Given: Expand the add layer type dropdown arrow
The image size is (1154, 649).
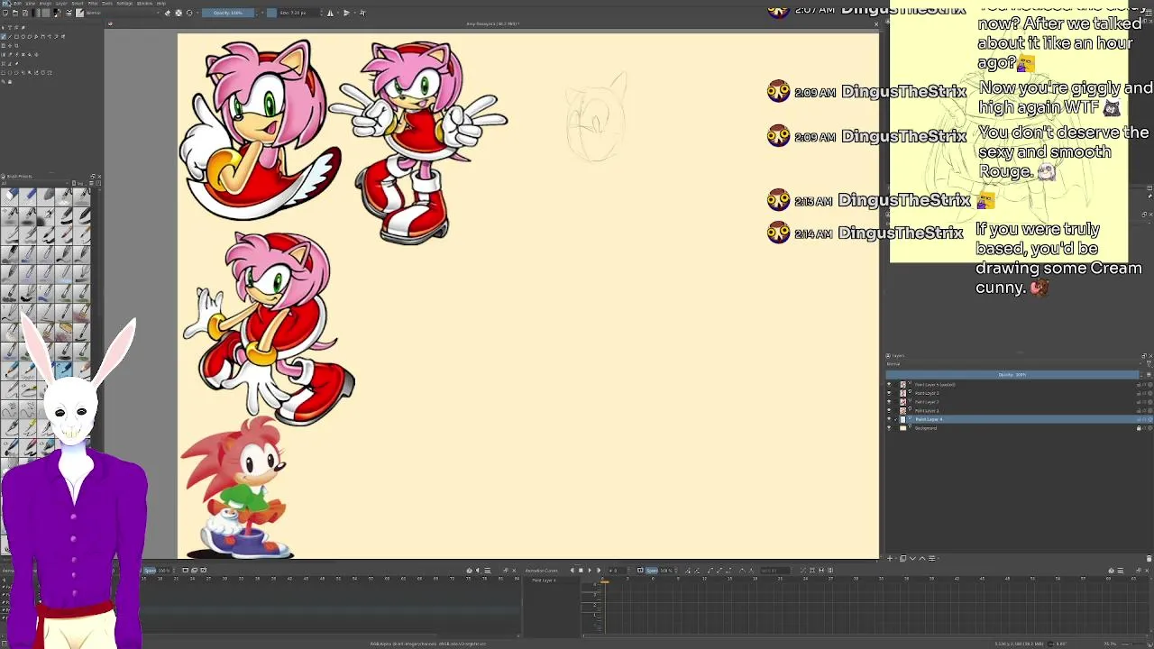Looking at the screenshot, I should coord(896,558).
